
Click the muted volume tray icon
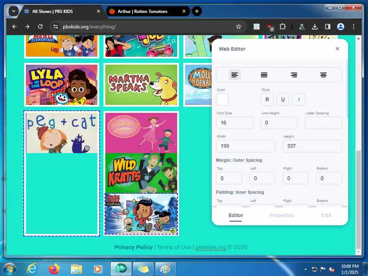point(332,269)
